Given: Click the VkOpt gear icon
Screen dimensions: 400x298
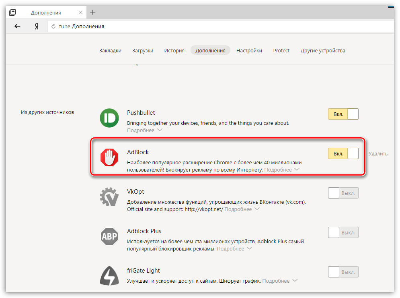Looking at the screenshot, I should point(109,197).
